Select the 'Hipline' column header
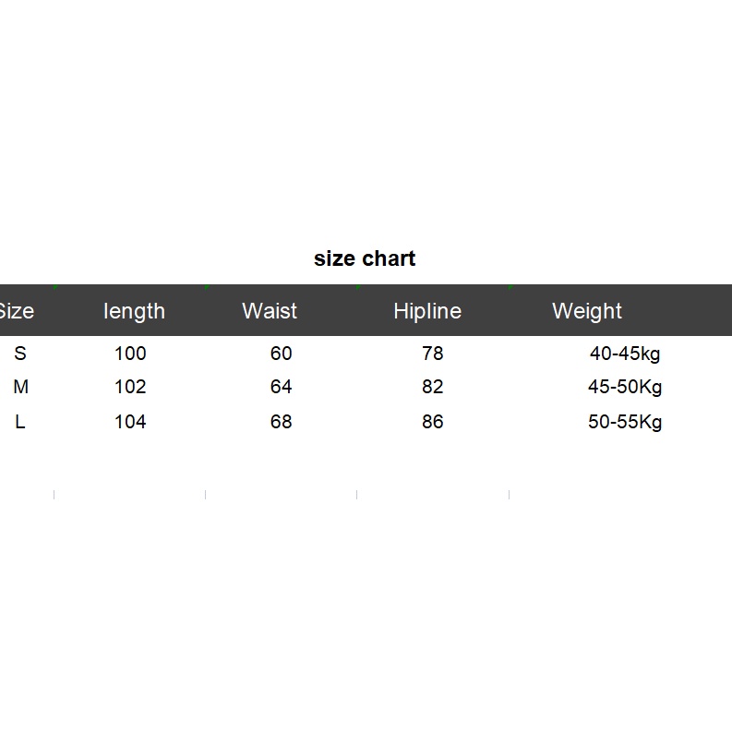 click(x=427, y=311)
